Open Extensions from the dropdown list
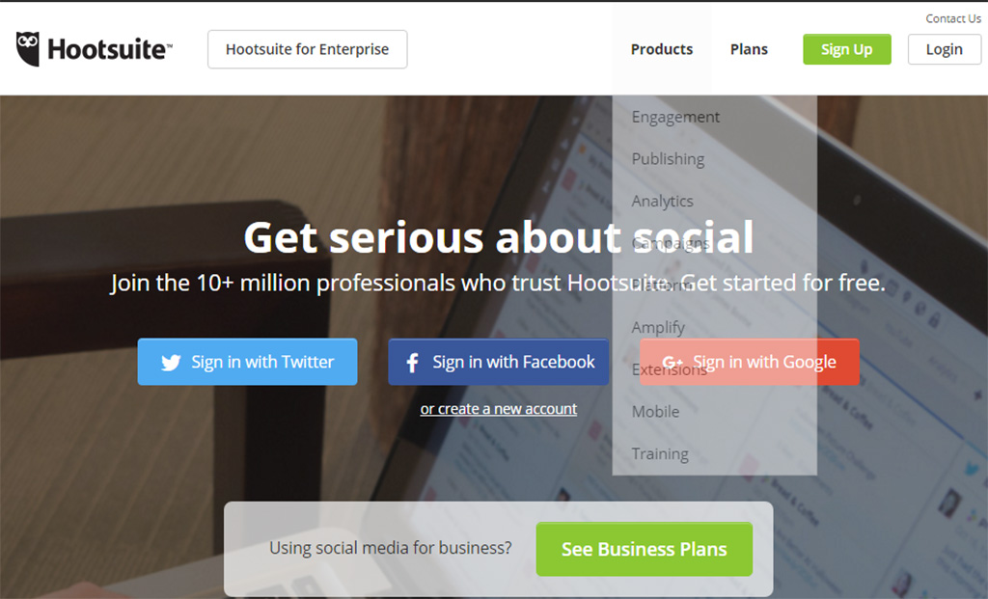The image size is (988, 599). pyautogui.click(x=669, y=369)
